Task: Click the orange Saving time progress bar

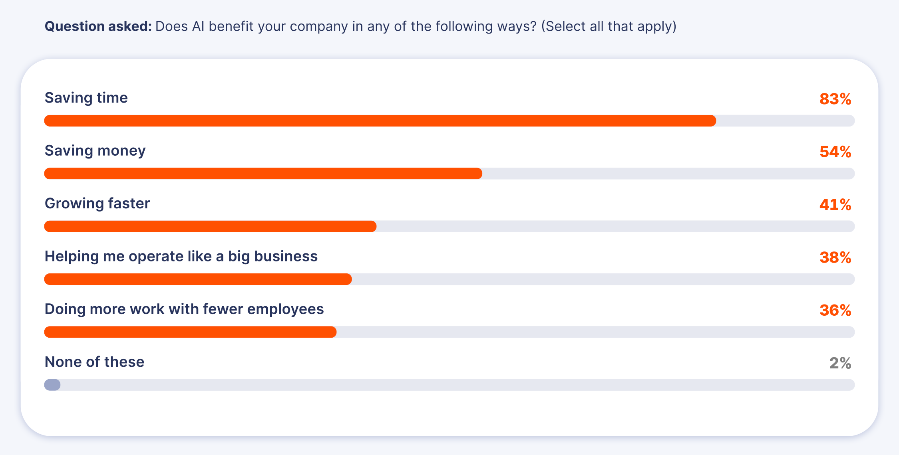Action: [380, 121]
